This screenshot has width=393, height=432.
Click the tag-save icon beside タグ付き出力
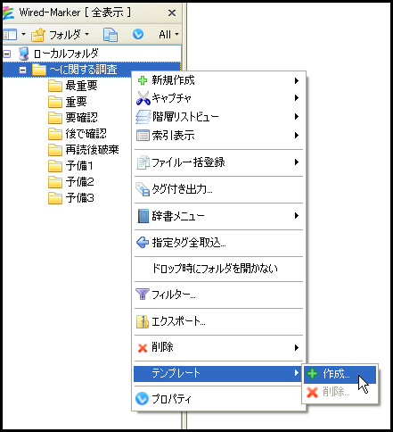[x=143, y=189]
